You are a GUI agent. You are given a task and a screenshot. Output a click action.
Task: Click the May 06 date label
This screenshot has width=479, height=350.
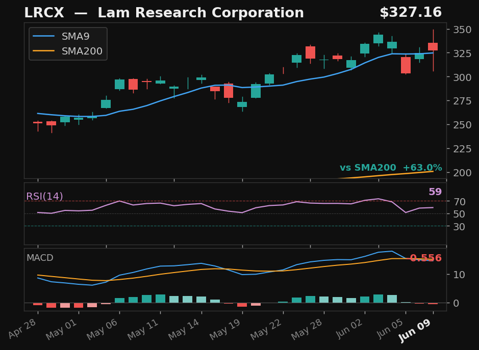(103, 330)
